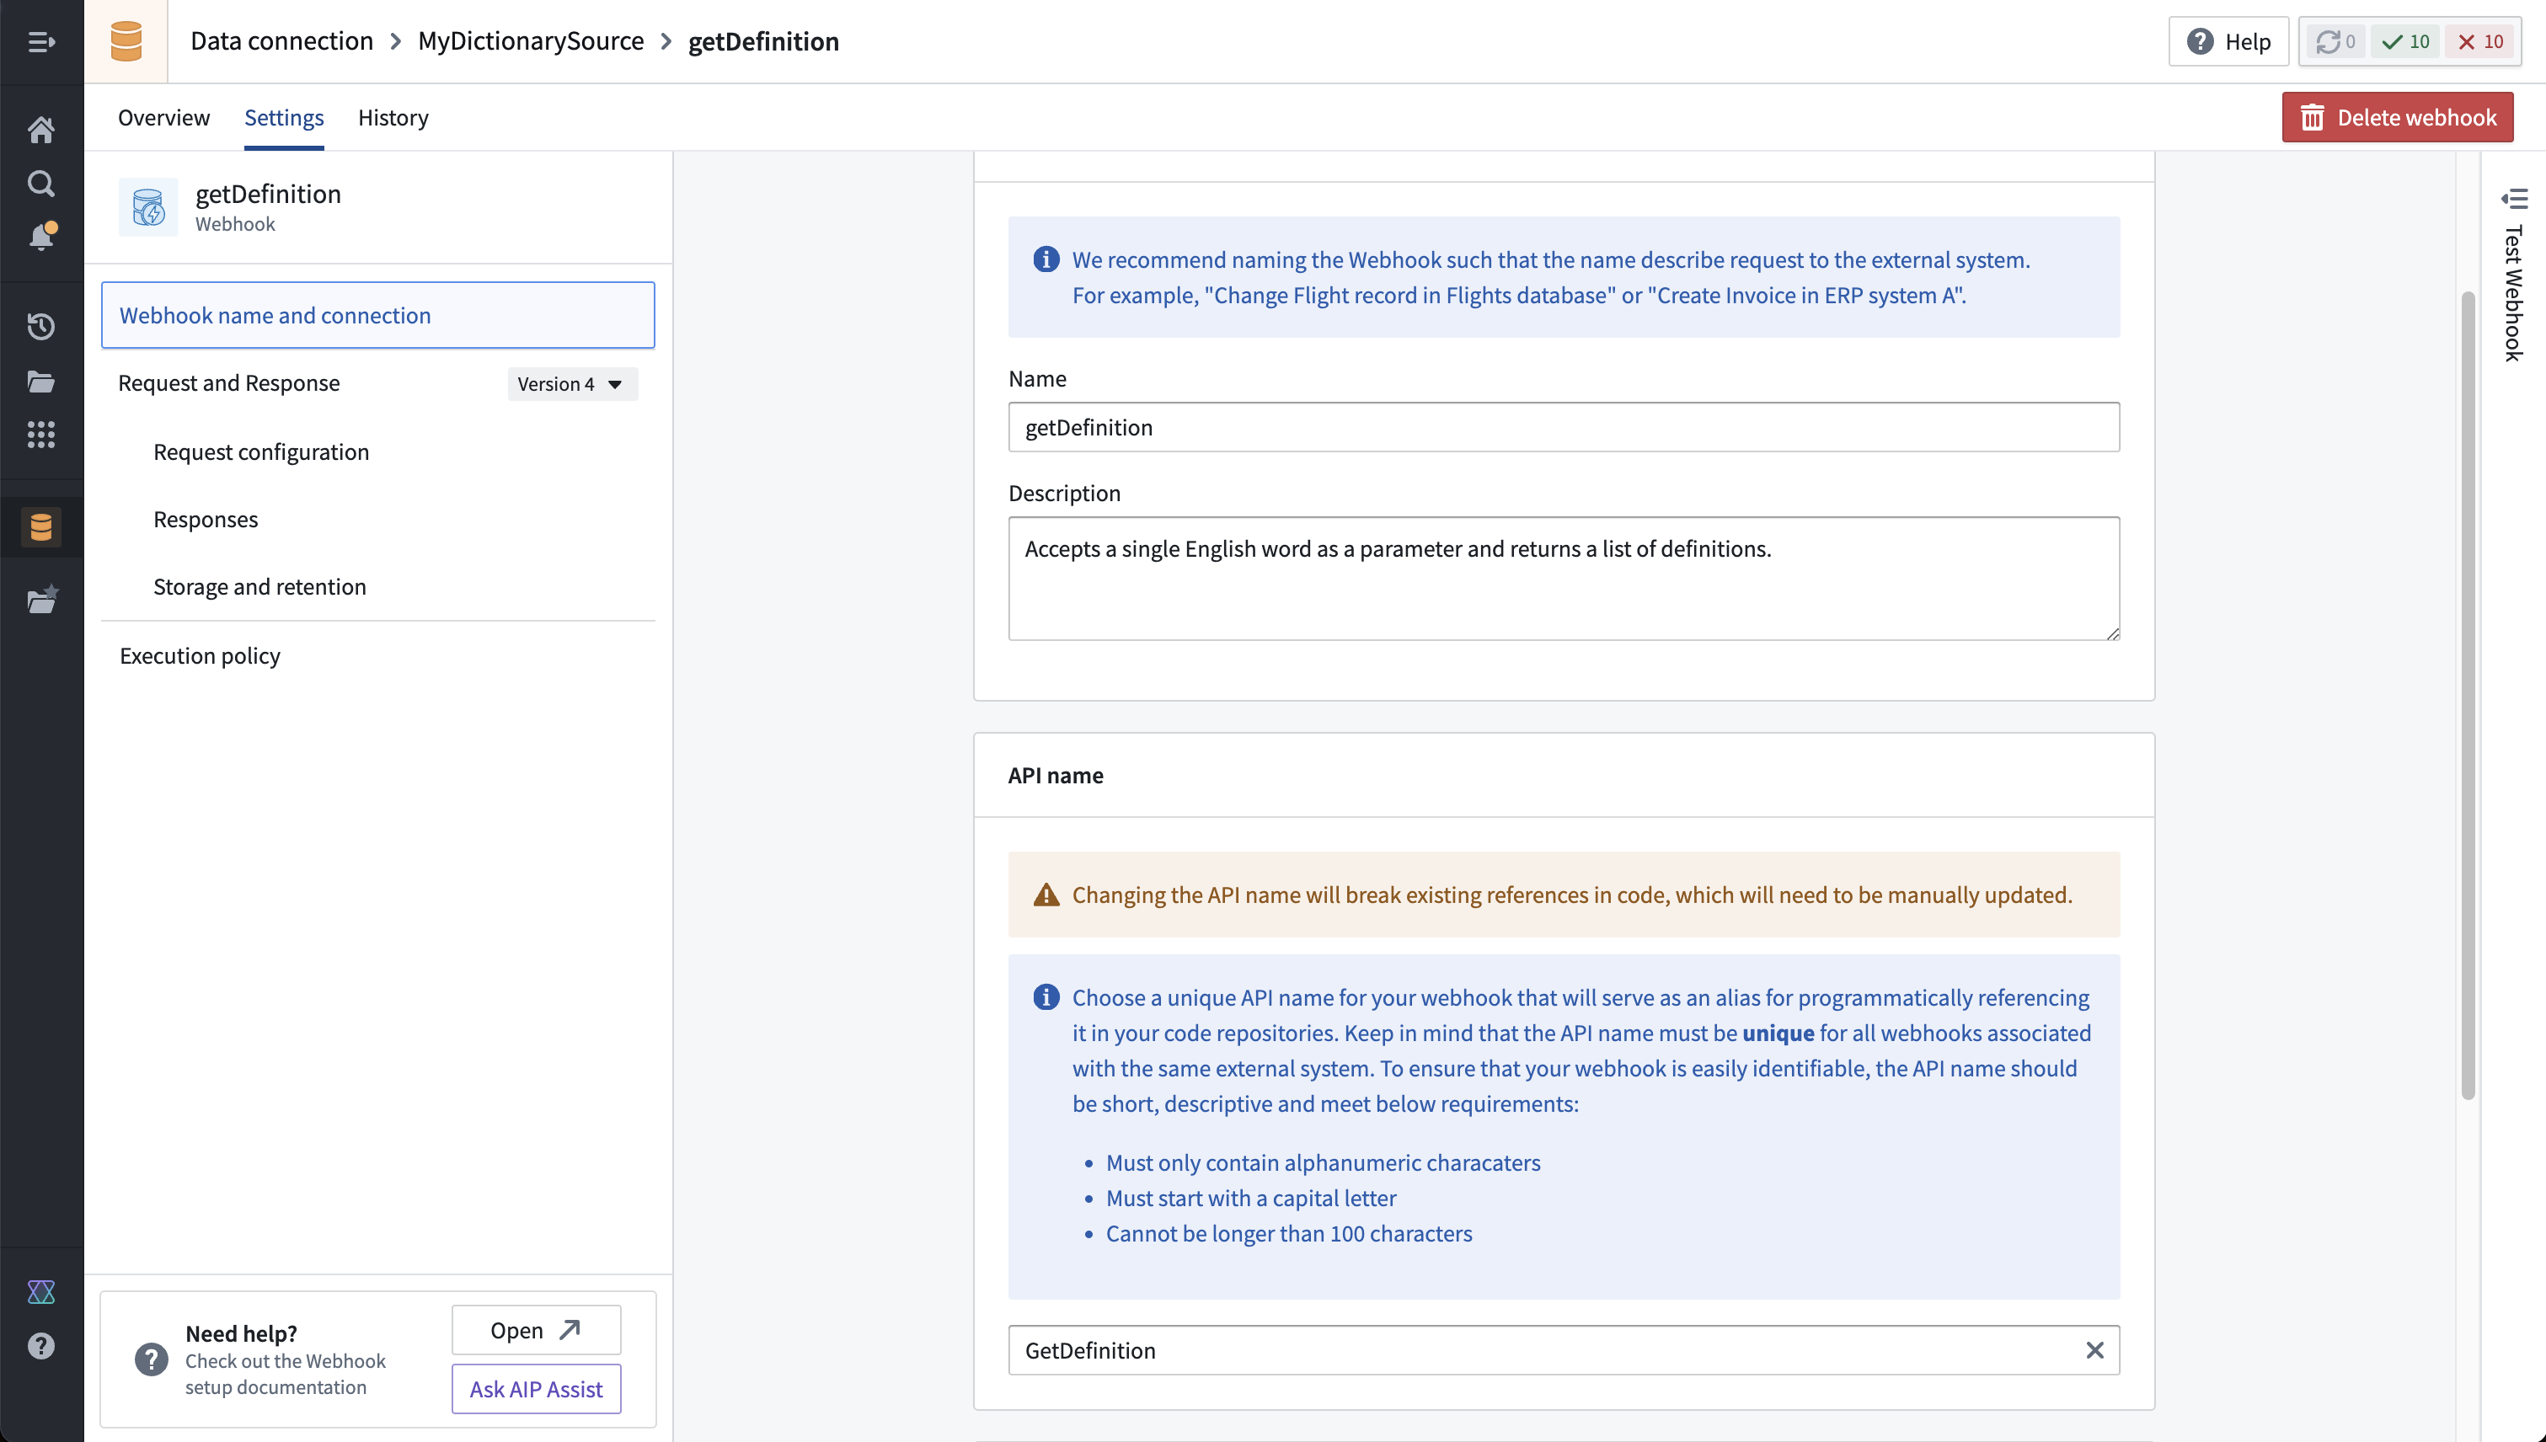Open the files folder icon in sidebar

point(40,382)
